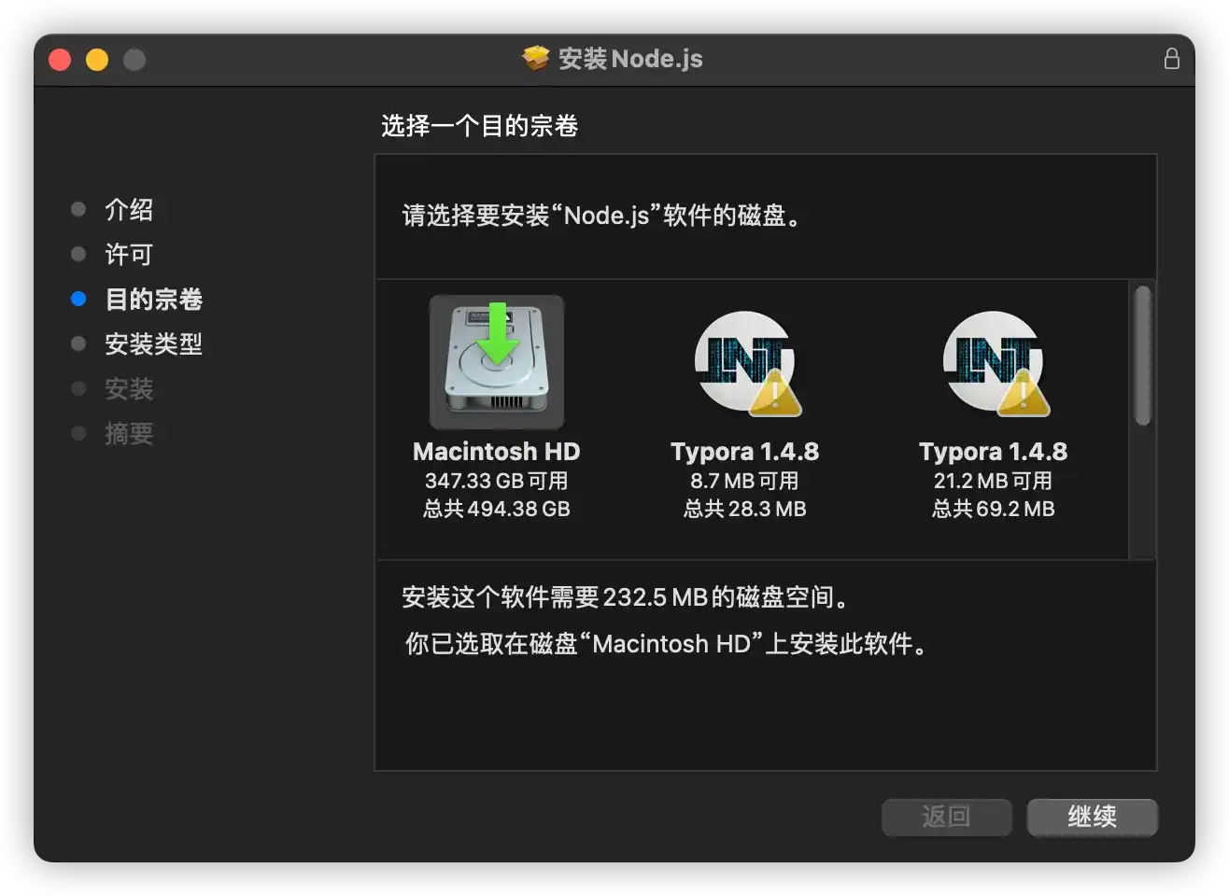Minimize the installer with the yellow button
Screen dimensions: 1229x896
97,60
